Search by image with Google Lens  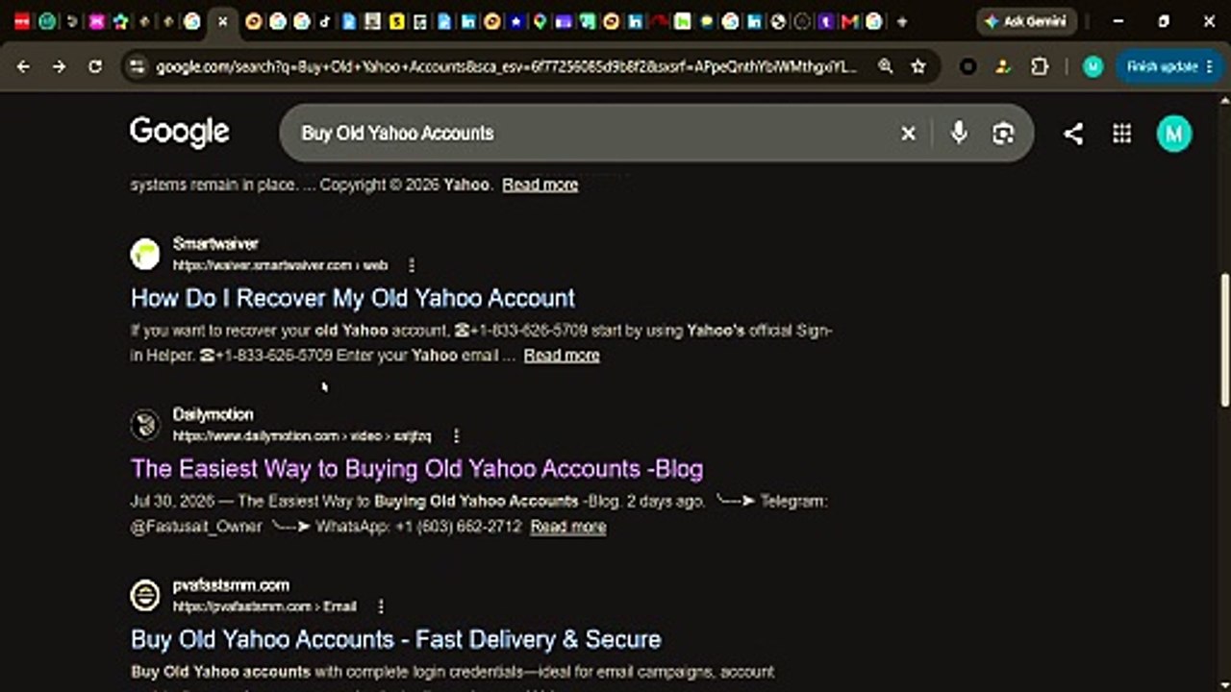pos(1003,134)
